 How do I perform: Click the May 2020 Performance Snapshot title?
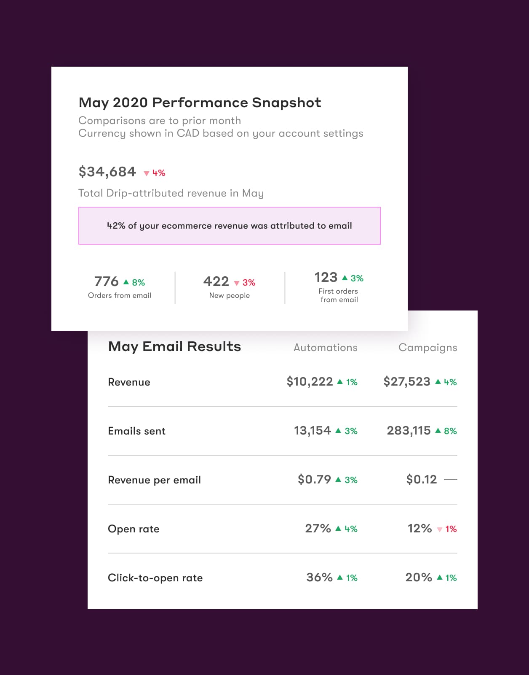(x=200, y=103)
